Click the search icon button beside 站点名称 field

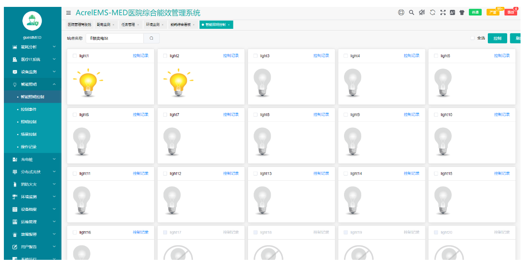[152, 38]
